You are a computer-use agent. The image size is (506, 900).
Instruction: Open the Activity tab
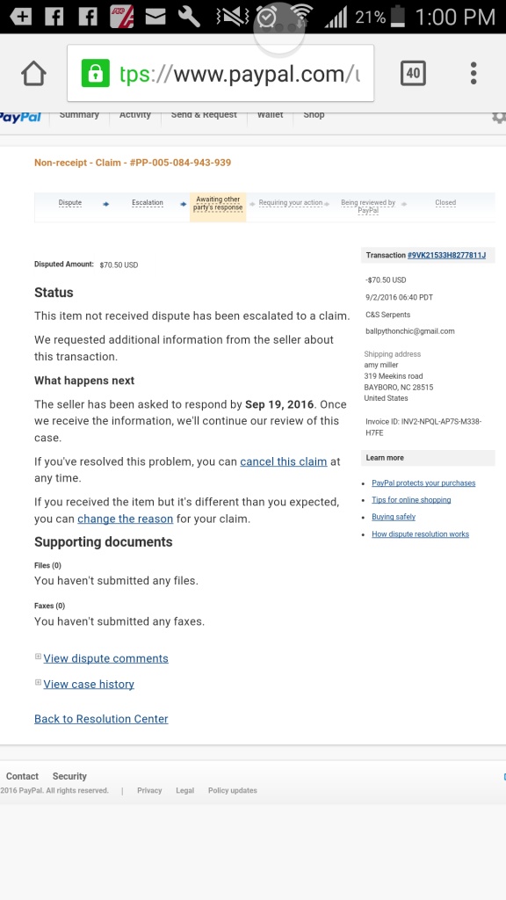pyautogui.click(x=134, y=115)
